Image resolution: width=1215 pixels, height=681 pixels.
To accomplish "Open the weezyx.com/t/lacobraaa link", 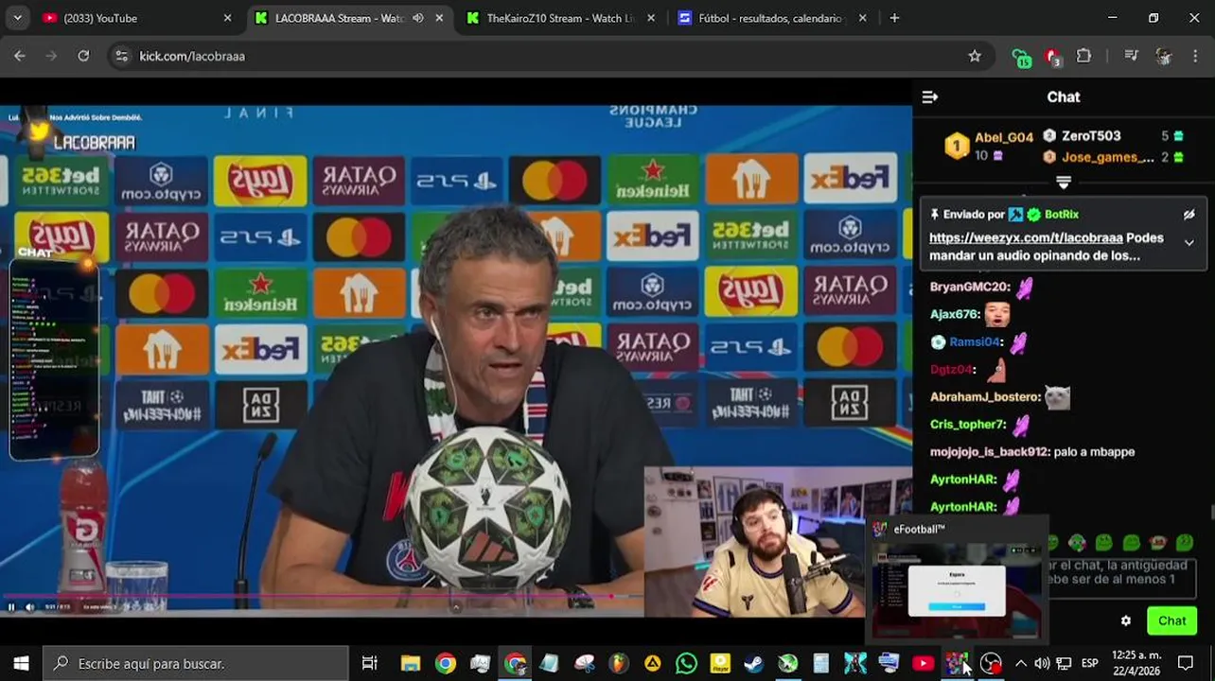I will pyautogui.click(x=1026, y=238).
